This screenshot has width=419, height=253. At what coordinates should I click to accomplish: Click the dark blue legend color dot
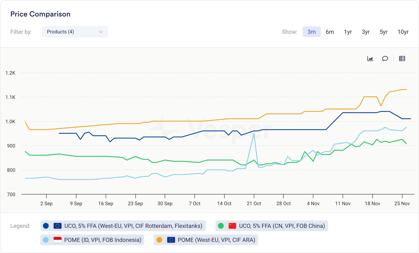[x=46, y=226]
